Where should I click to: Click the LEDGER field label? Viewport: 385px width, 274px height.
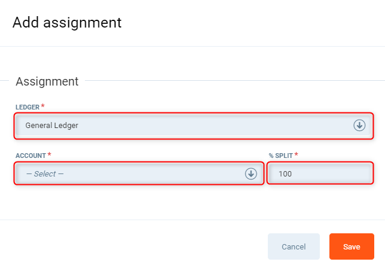pos(27,107)
